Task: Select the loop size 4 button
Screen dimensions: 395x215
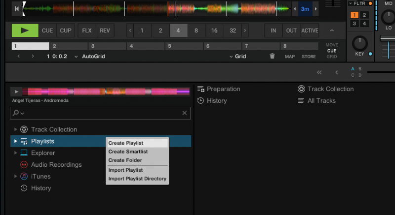Action: (178, 31)
